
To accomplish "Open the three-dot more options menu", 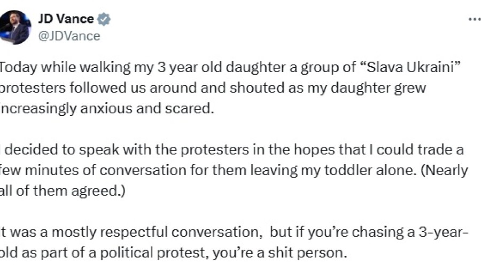I will [475, 19].
